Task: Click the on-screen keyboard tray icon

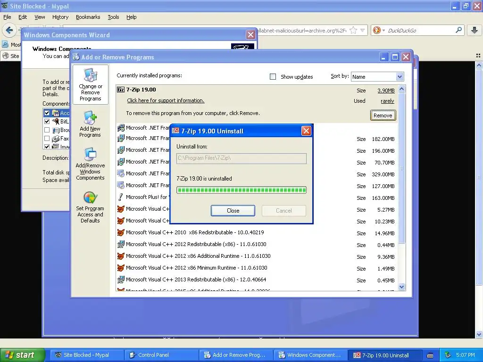Action: point(430,355)
